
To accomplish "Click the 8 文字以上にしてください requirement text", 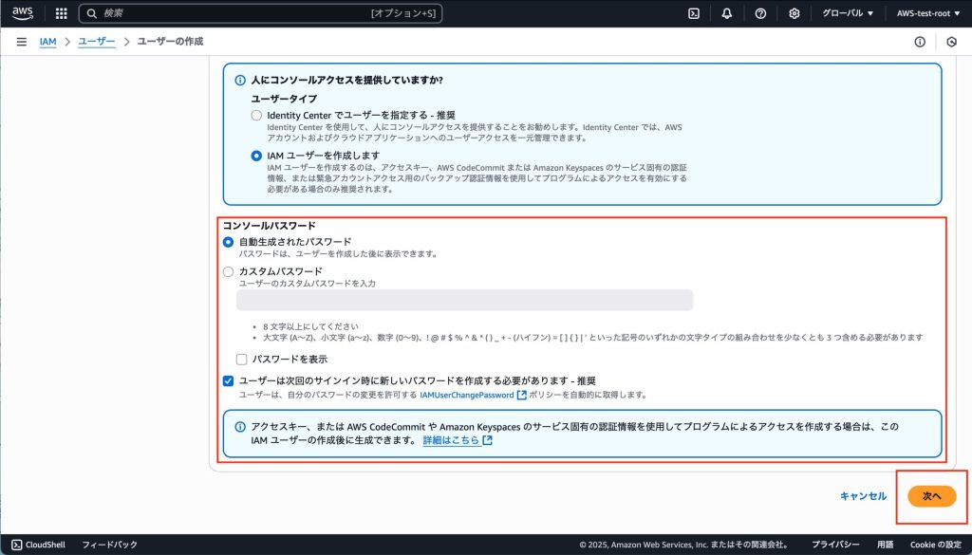I will [310, 326].
